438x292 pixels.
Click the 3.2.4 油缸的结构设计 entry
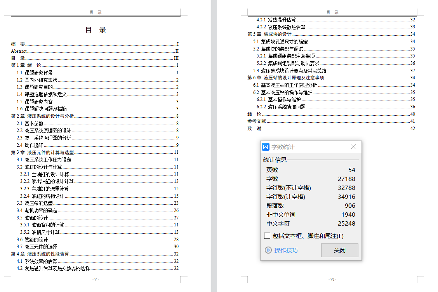[x=99, y=196]
